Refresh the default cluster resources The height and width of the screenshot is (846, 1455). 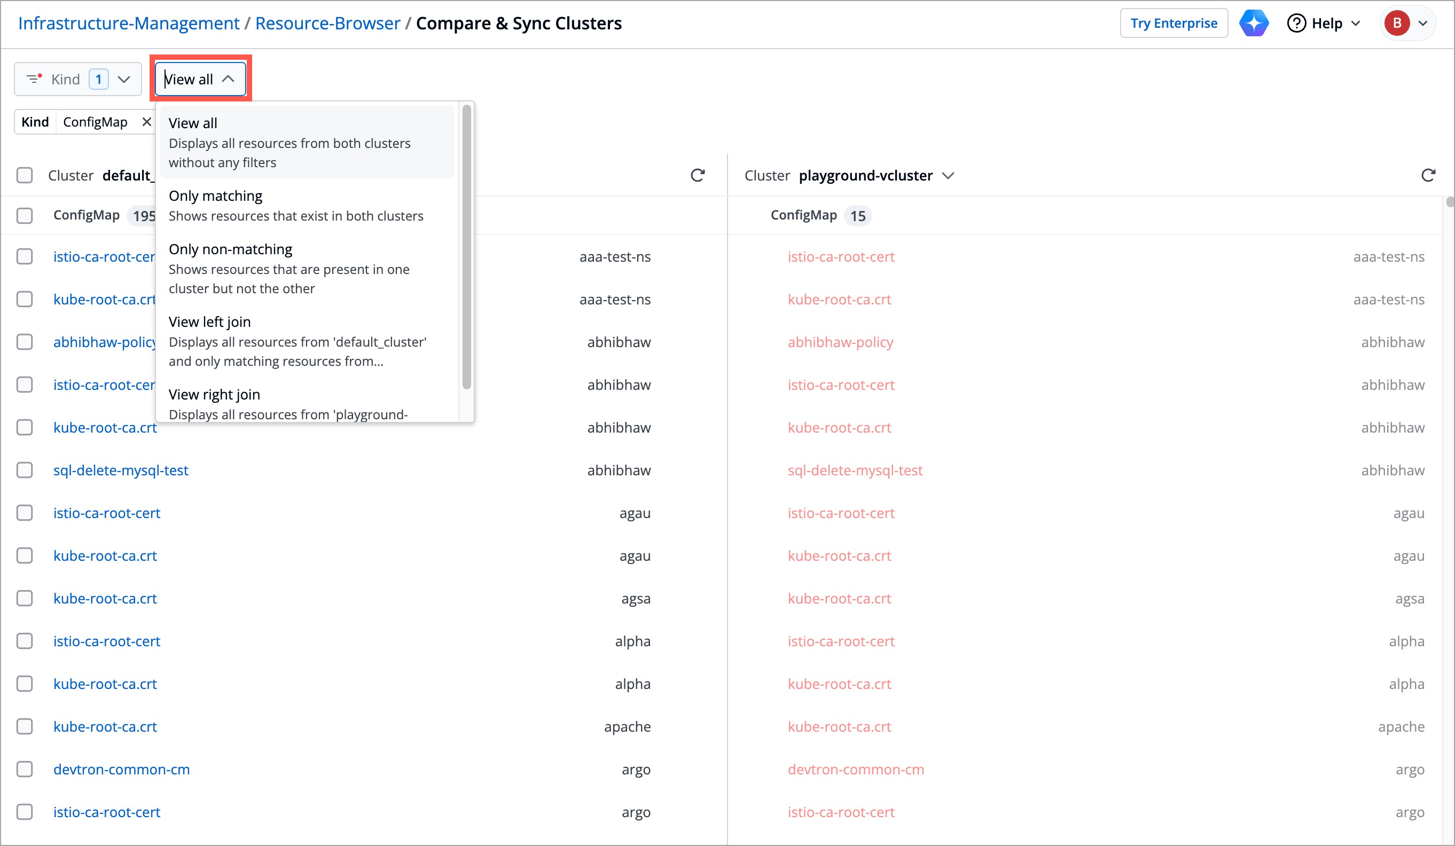tap(698, 175)
